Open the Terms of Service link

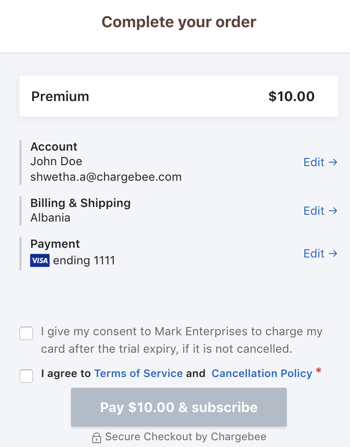[x=139, y=374]
